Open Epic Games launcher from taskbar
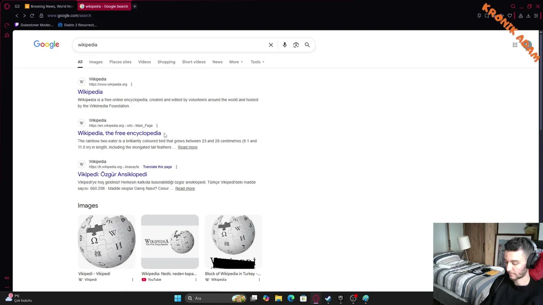This screenshot has height=305, width=543. point(341,298)
